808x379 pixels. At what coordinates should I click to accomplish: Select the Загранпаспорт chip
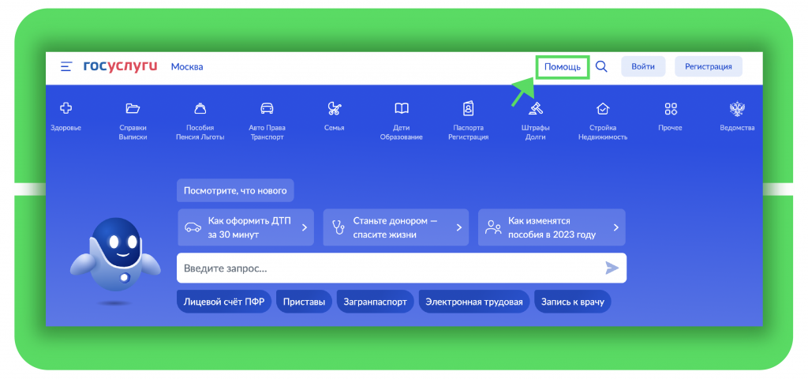375,302
